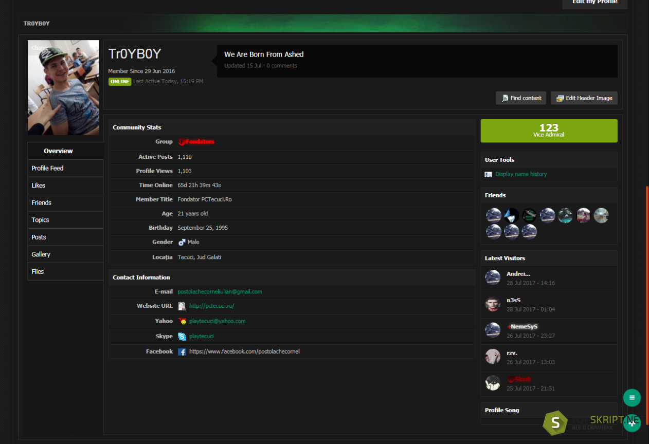Open the Profile Feed tab
The image size is (649, 444).
click(65, 168)
